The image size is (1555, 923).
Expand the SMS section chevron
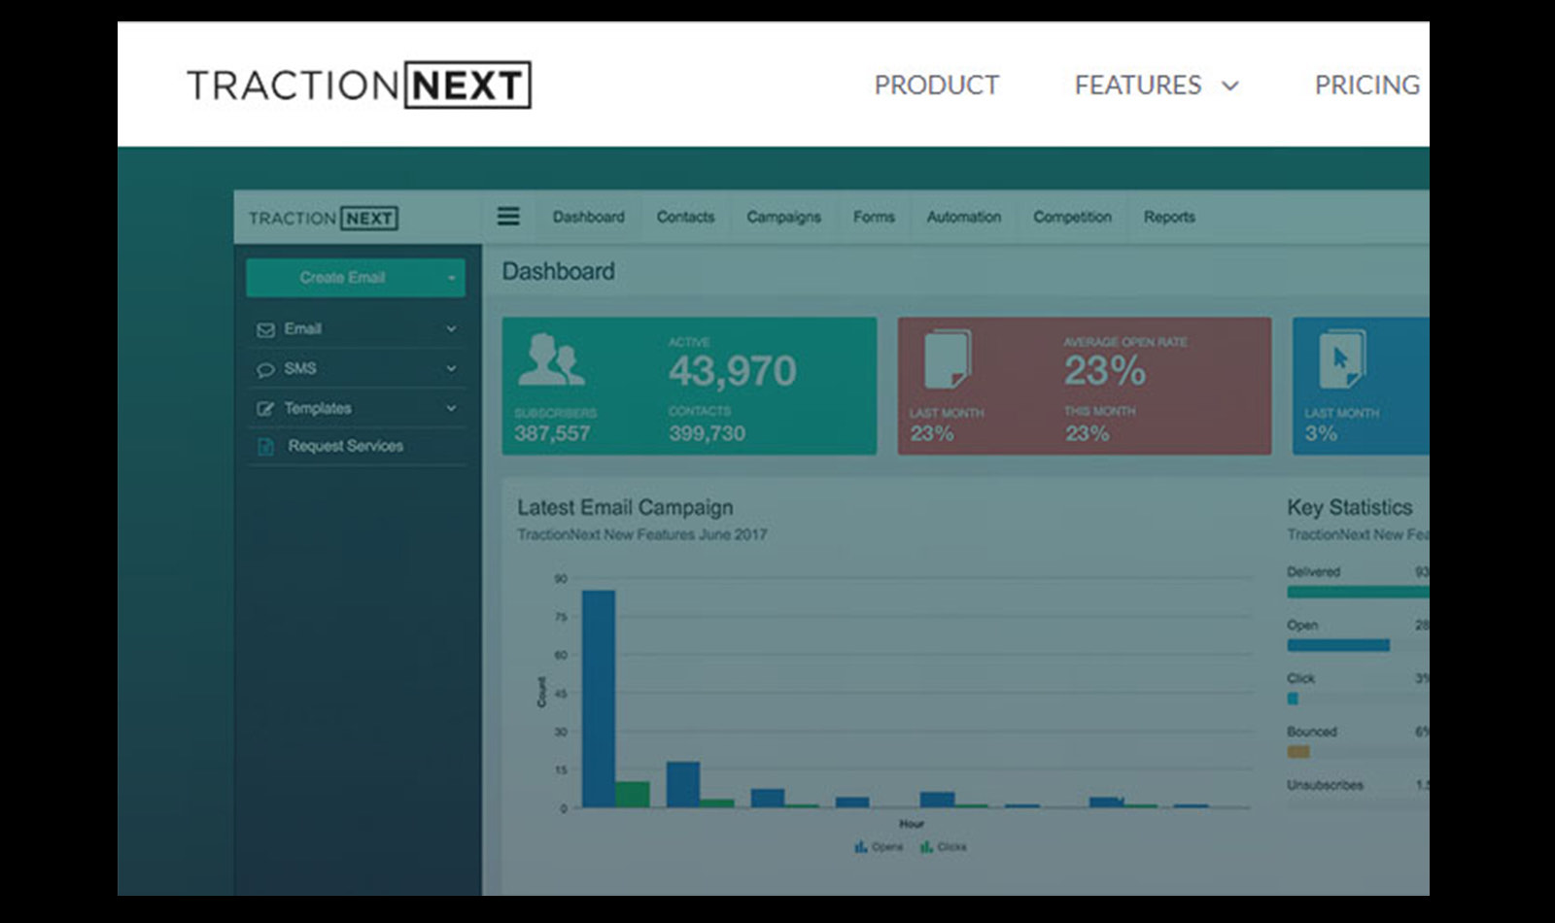tap(451, 369)
